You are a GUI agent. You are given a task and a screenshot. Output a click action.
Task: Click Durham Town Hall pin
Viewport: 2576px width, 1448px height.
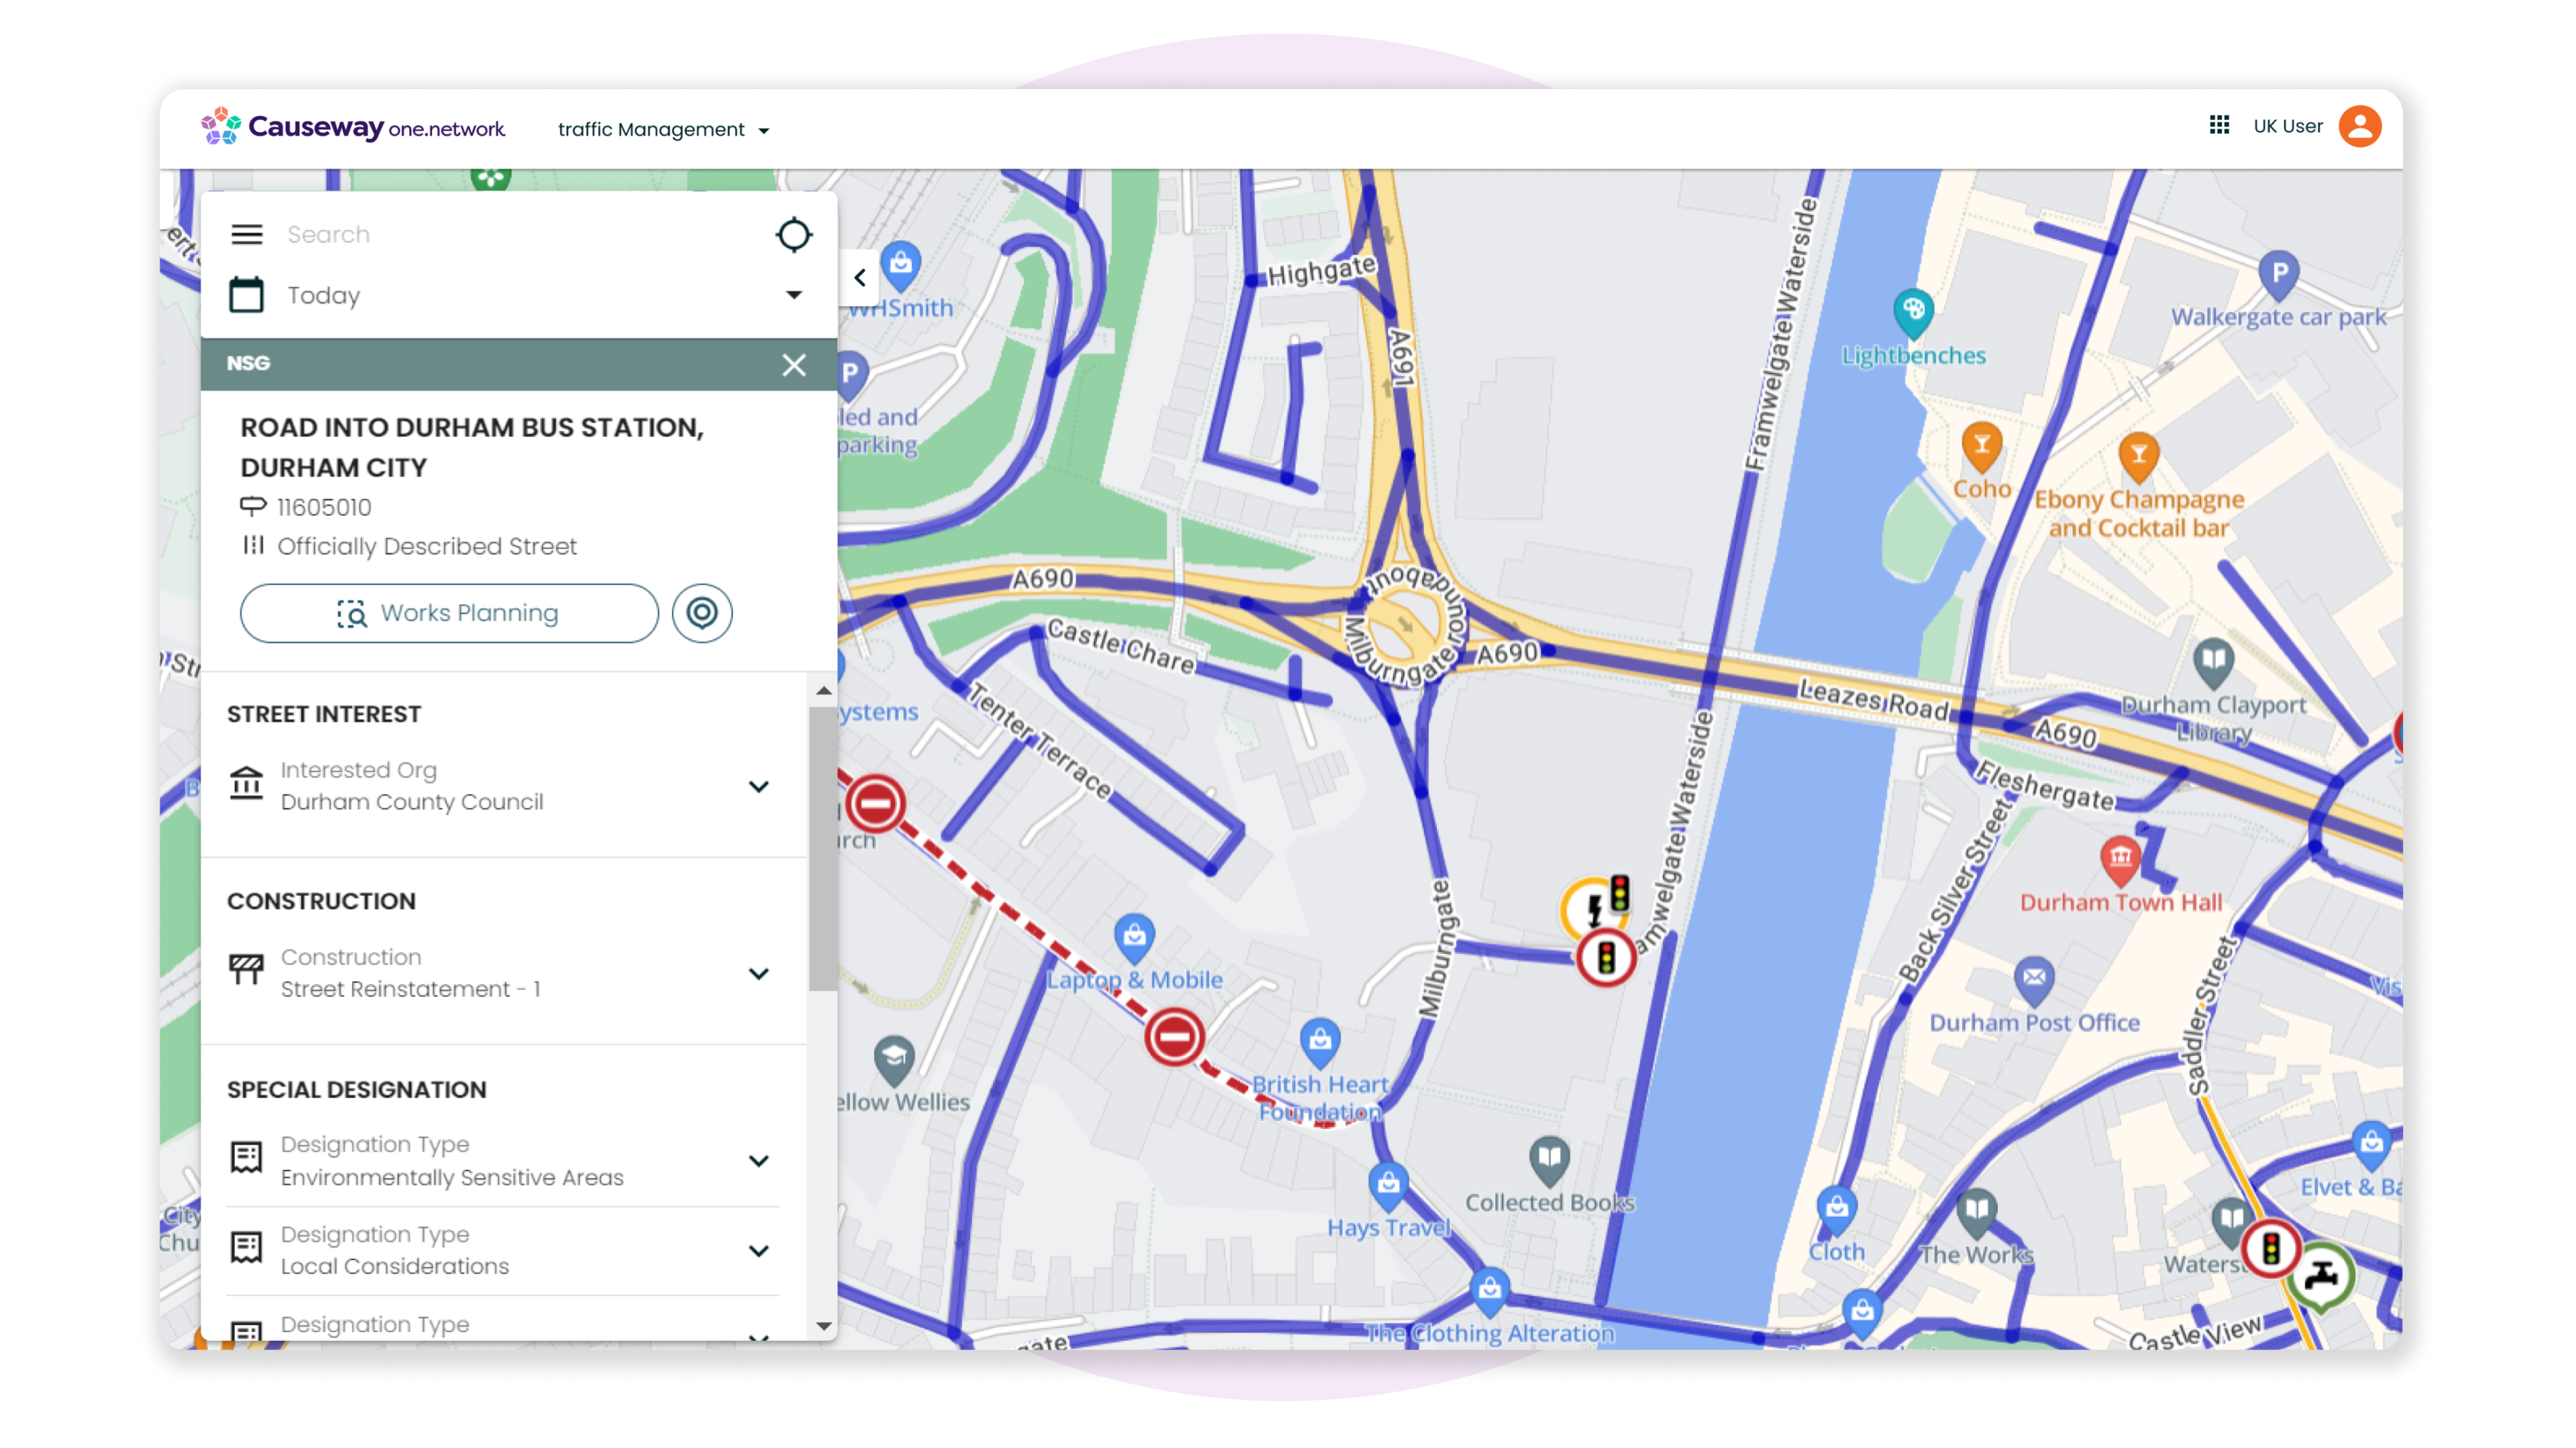[2120, 860]
